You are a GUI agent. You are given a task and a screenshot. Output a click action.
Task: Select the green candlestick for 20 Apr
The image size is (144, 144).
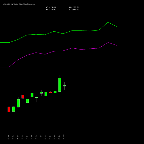[46, 94]
